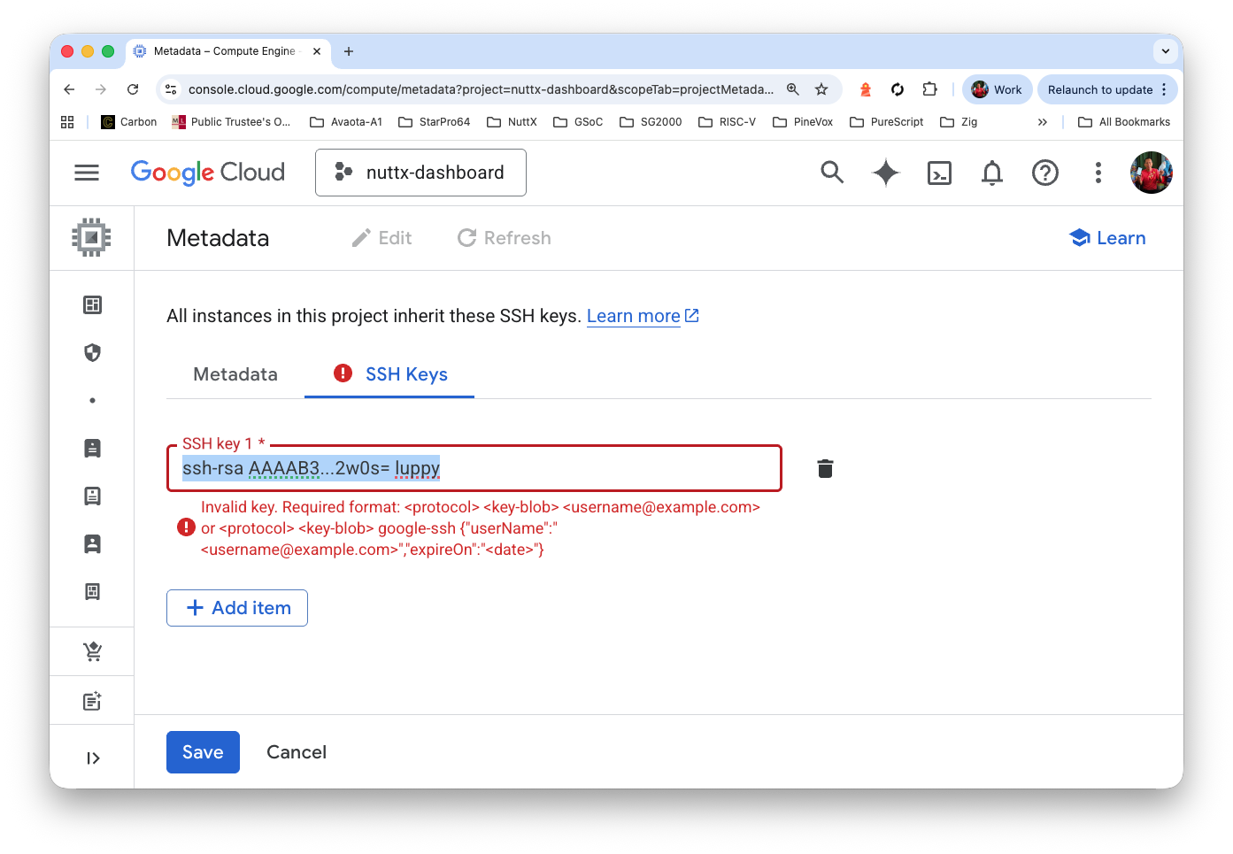1233x854 pixels.
Task: Open the help question mark icon
Action: pos(1044,173)
